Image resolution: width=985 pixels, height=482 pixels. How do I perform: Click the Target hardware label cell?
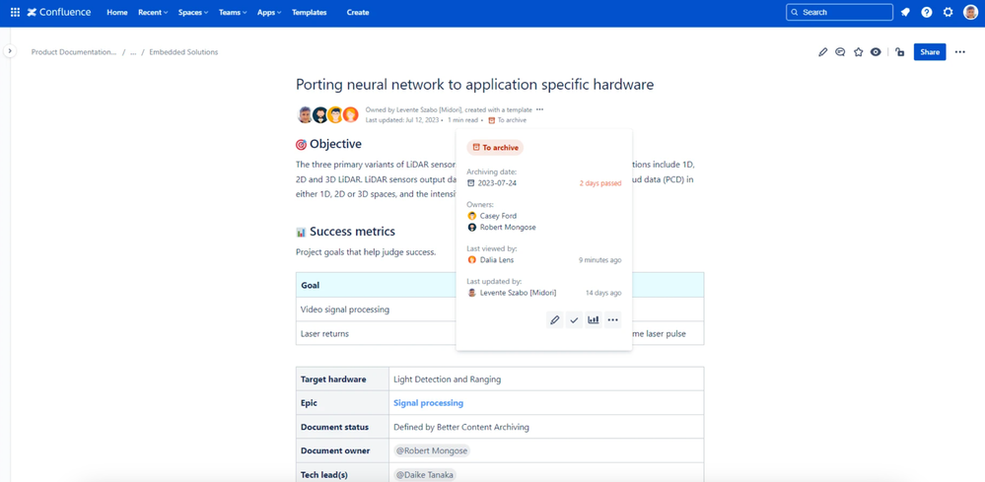342,379
